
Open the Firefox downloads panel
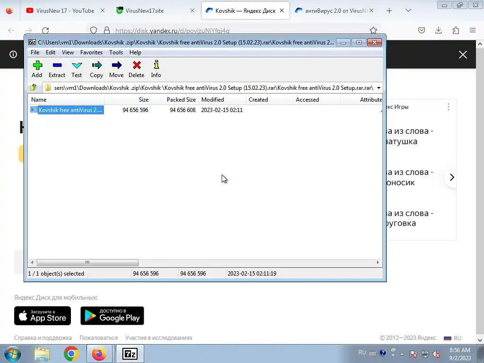point(439,30)
